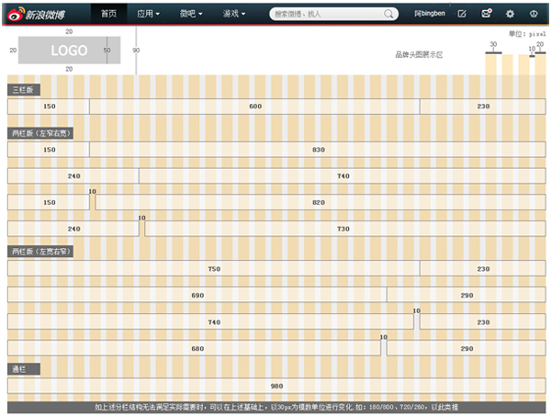
Task: Click the 两栏版（左窄右宽） section label
Action: pos(40,133)
